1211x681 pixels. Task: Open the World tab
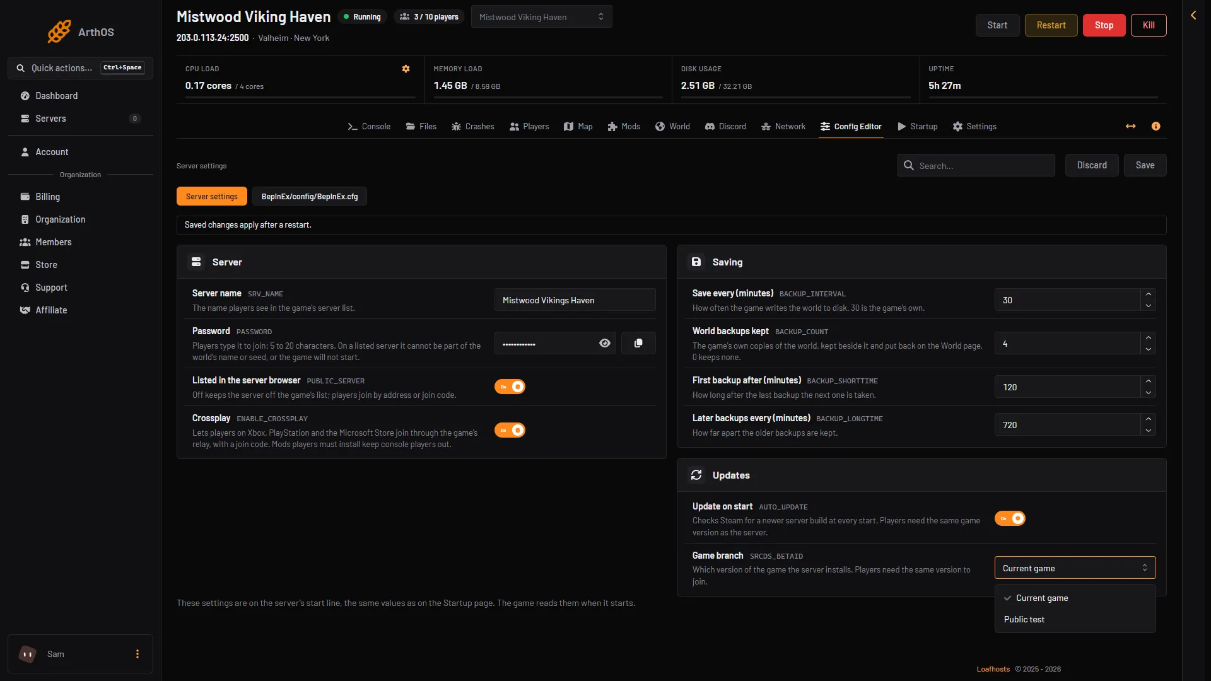point(672,126)
